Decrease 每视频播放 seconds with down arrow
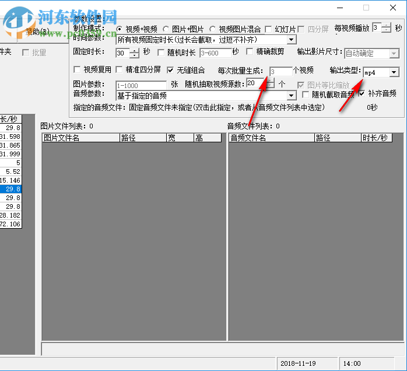This screenshot has height=371, width=407. click(386, 30)
